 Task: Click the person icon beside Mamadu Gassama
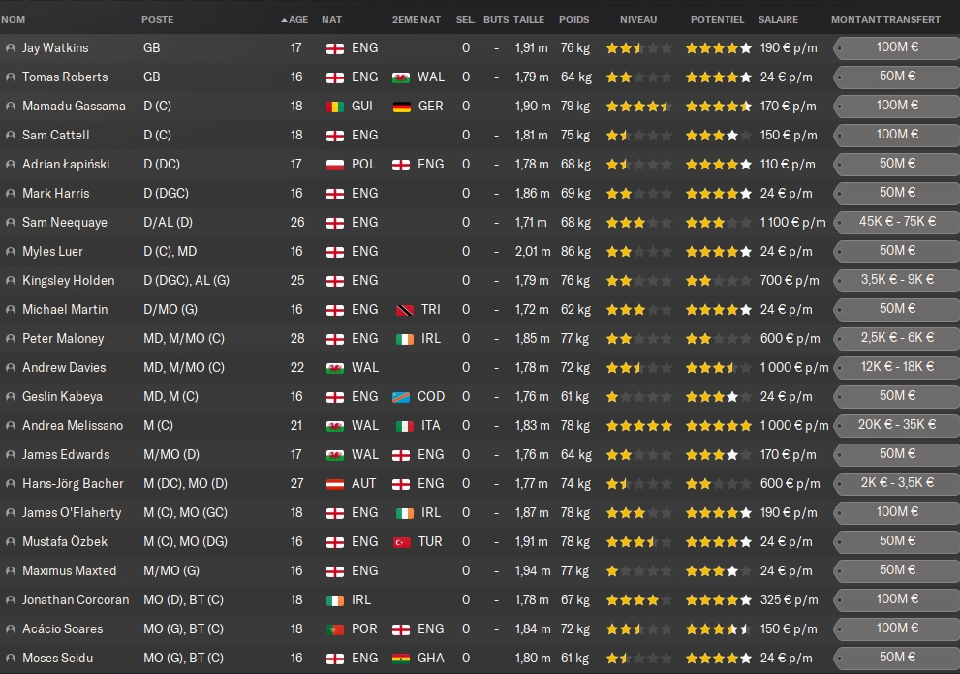click(11, 106)
